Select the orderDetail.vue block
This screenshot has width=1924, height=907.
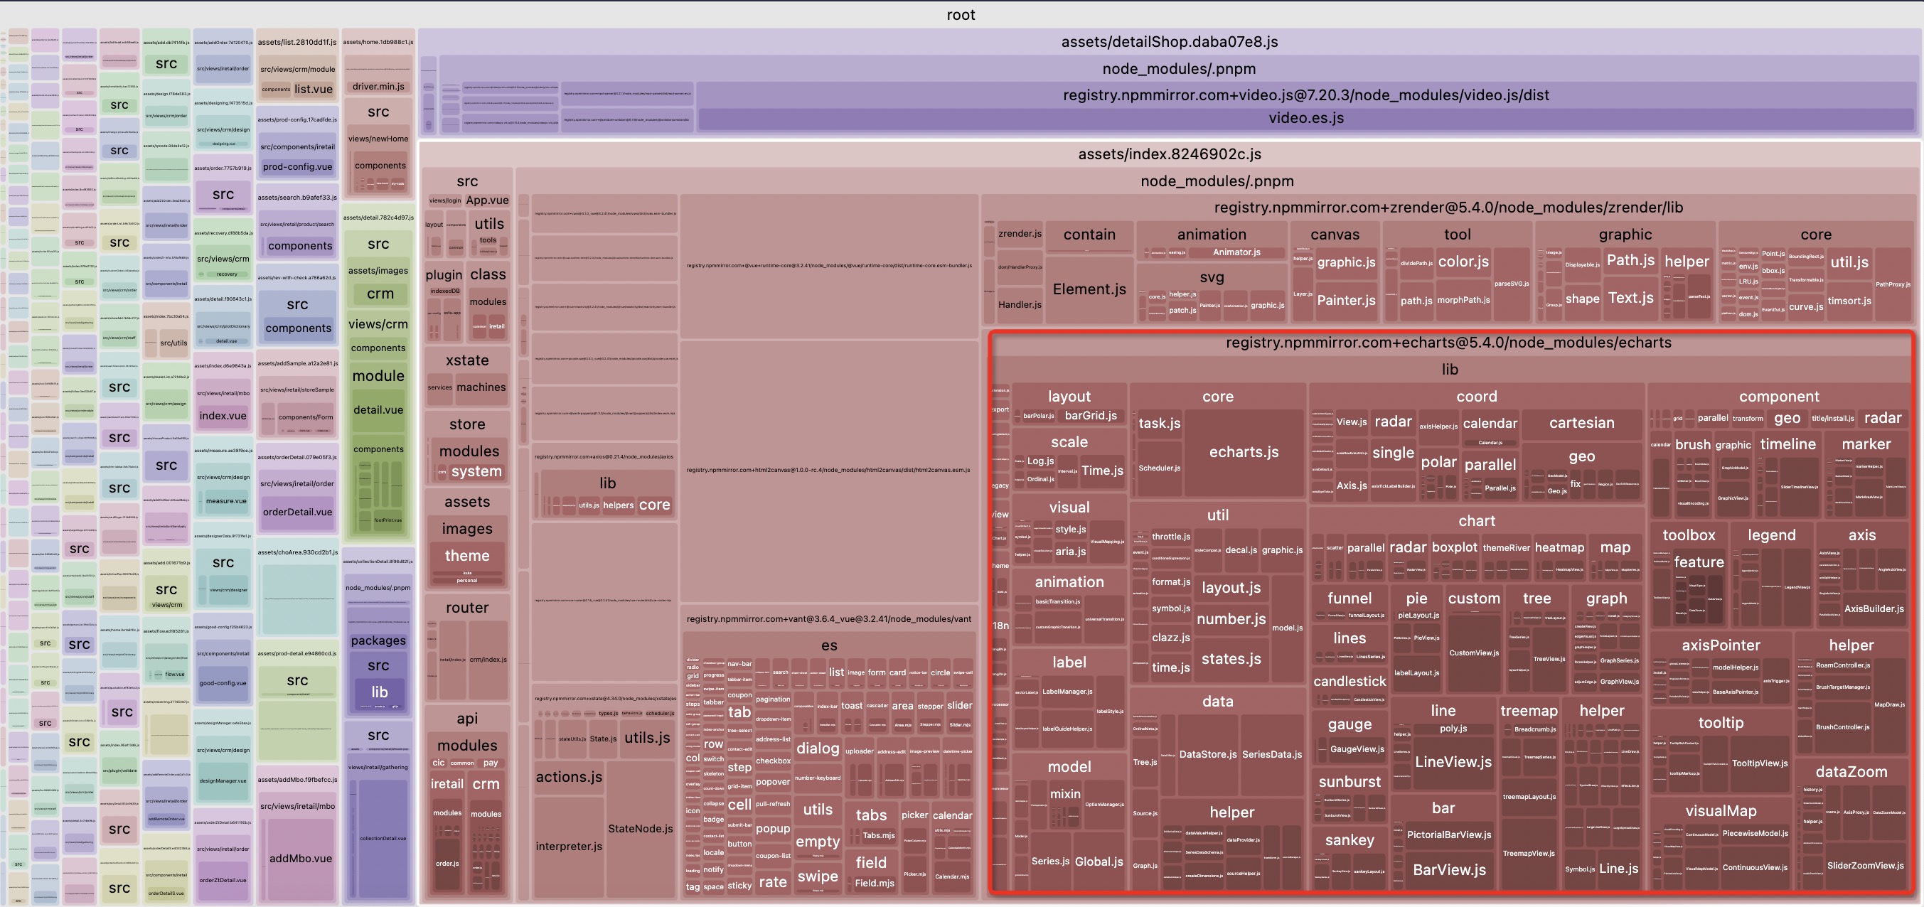coord(297,512)
